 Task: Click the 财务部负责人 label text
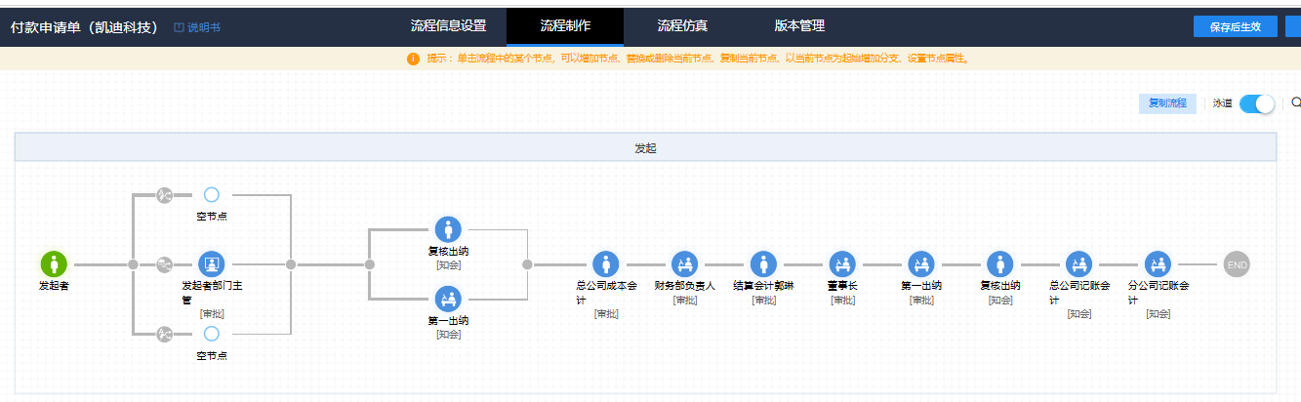685,286
